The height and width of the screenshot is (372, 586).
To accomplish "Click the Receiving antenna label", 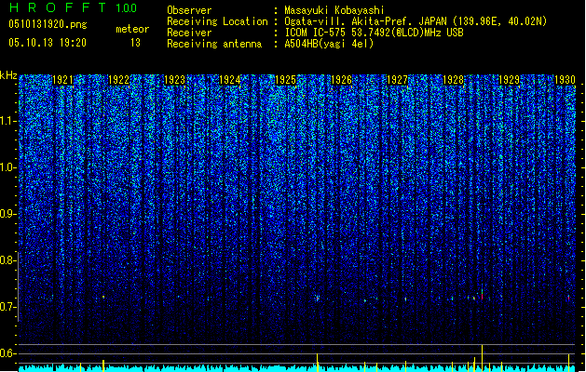I will tap(214, 44).
